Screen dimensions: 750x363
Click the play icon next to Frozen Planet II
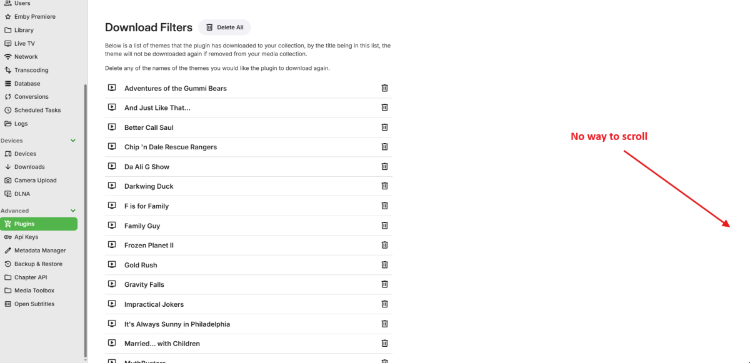pyautogui.click(x=112, y=245)
